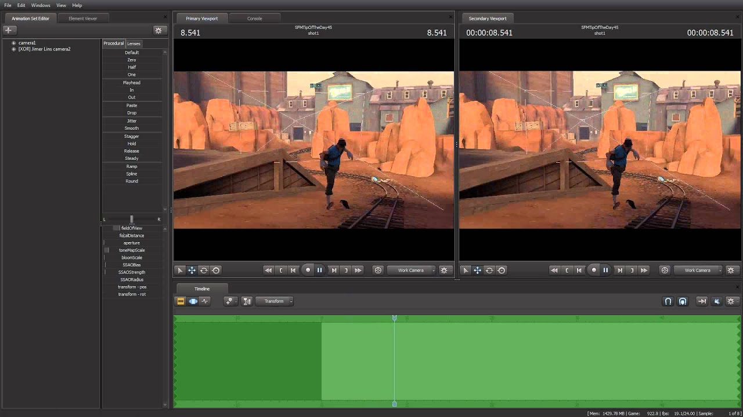The width and height of the screenshot is (743, 417).
Task: Step to next frame in Secondary Viewport
Action: (x=619, y=270)
